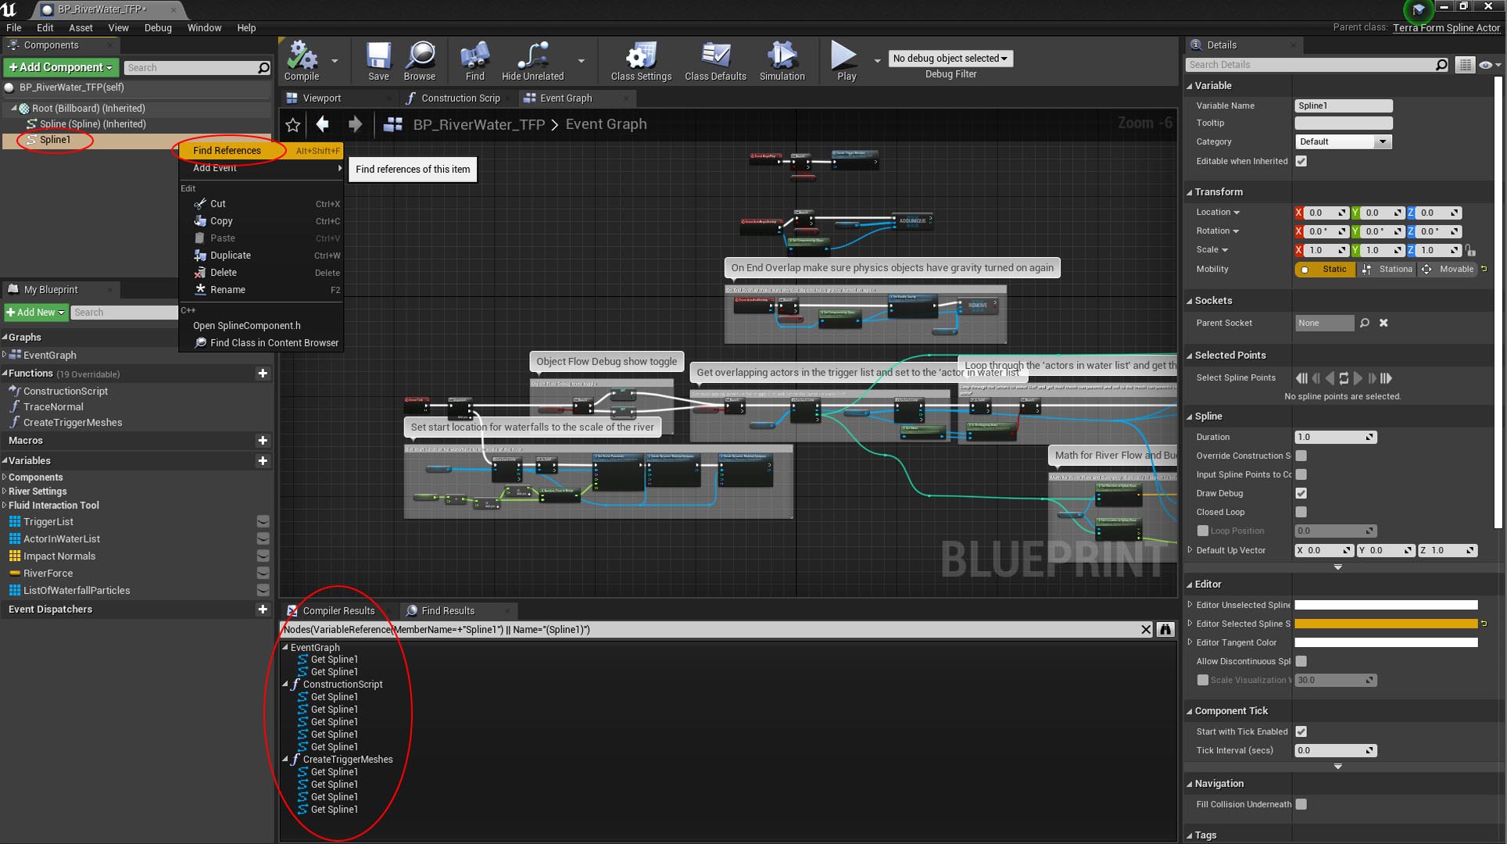This screenshot has height=844, width=1507.
Task: Enable Override Construction Script checkbox
Action: coord(1301,456)
